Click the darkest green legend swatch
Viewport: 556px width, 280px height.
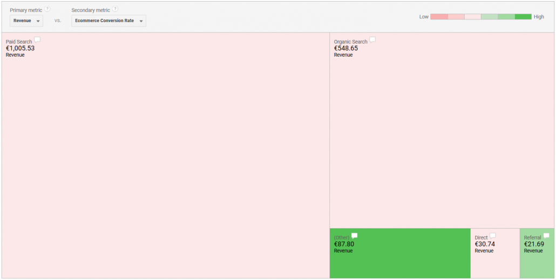pyautogui.click(x=523, y=17)
